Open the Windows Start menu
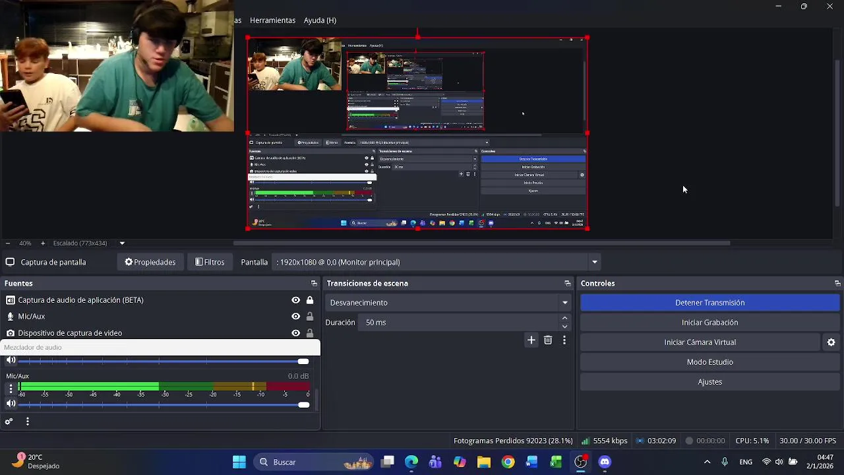This screenshot has height=475, width=844. 239,462
